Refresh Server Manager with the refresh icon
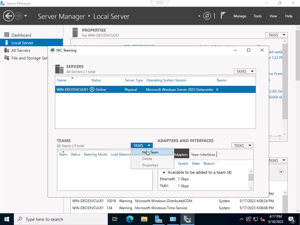 point(207,16)
